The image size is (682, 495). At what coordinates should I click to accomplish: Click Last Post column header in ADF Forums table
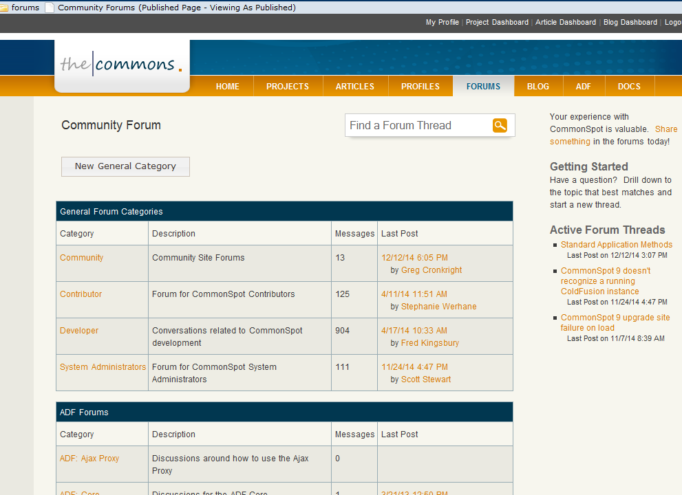399,434
